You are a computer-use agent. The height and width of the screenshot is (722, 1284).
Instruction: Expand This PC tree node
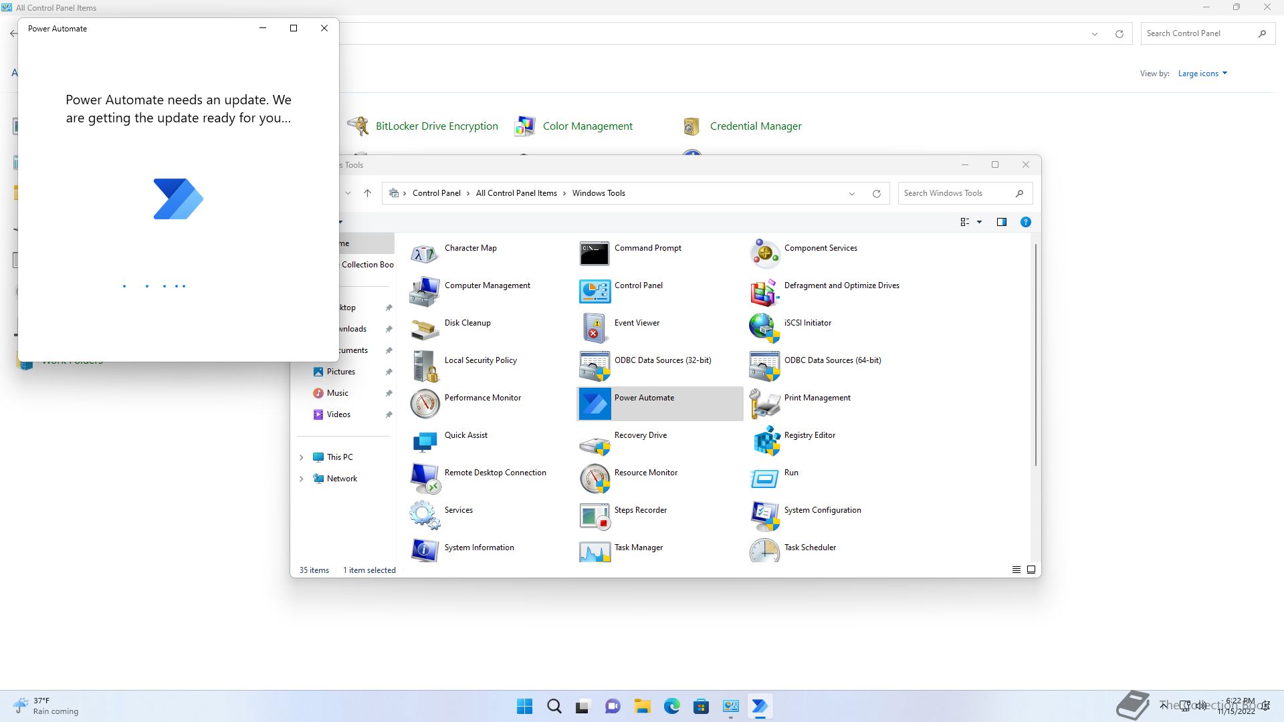point(301,457)
